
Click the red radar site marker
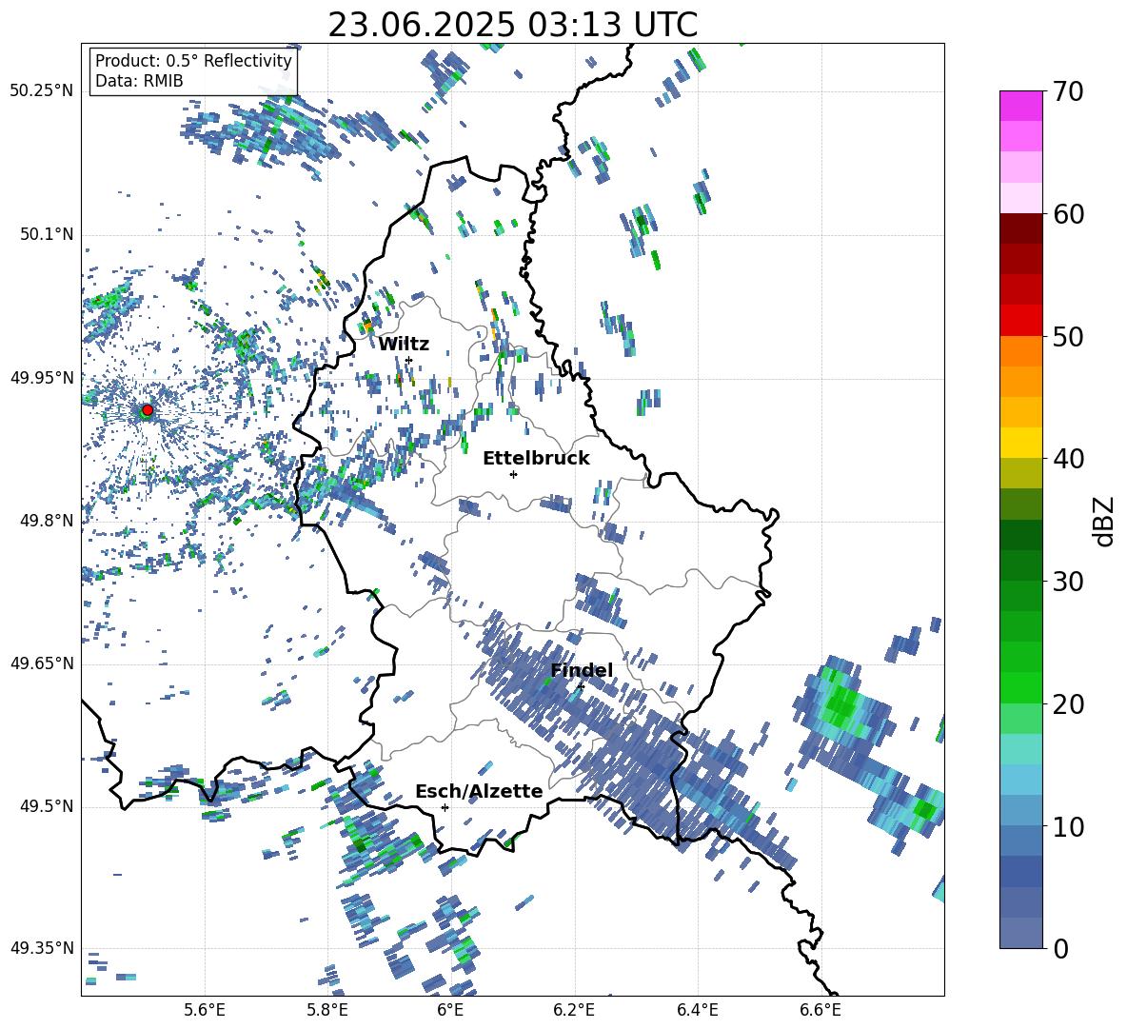click(x=148, y=410)
